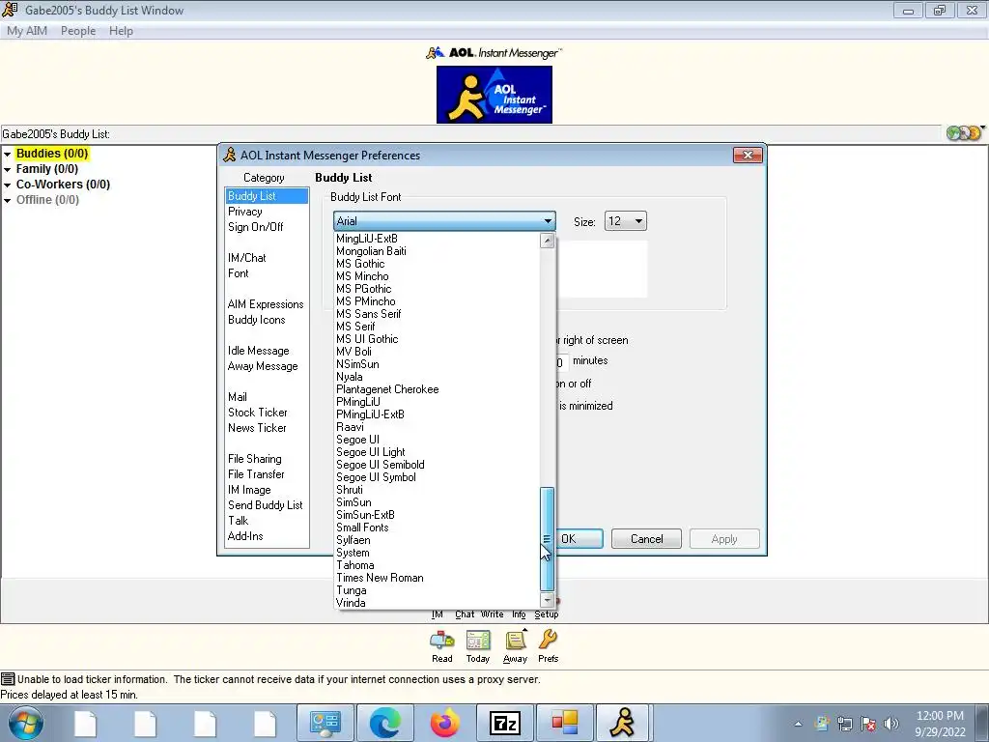Viewport: 989px width, 742px height.
Task: Click the Windows flag taskbar icon
Action: (x=564, y=723)
